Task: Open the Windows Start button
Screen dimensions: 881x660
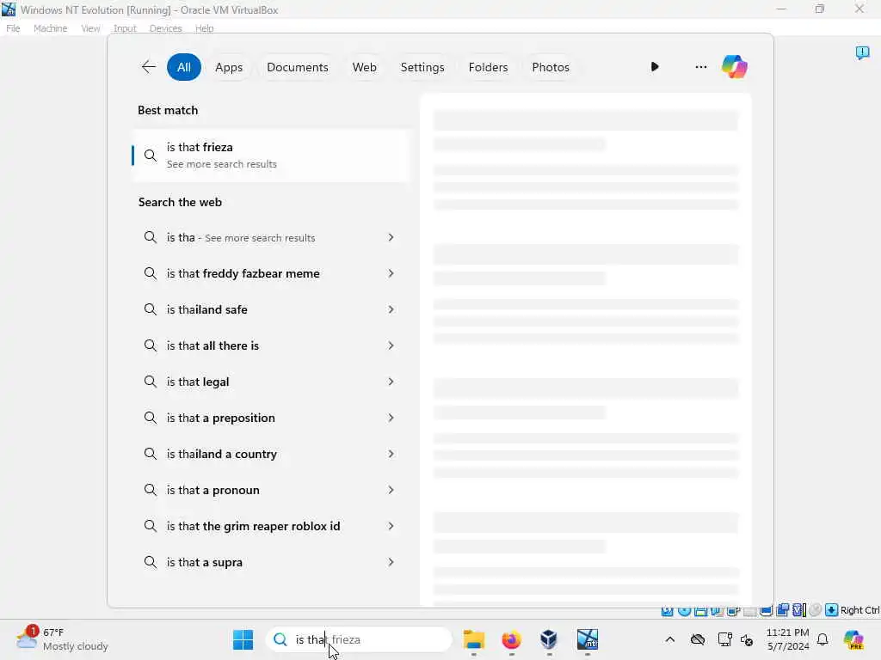Action: tap(243, 639)
